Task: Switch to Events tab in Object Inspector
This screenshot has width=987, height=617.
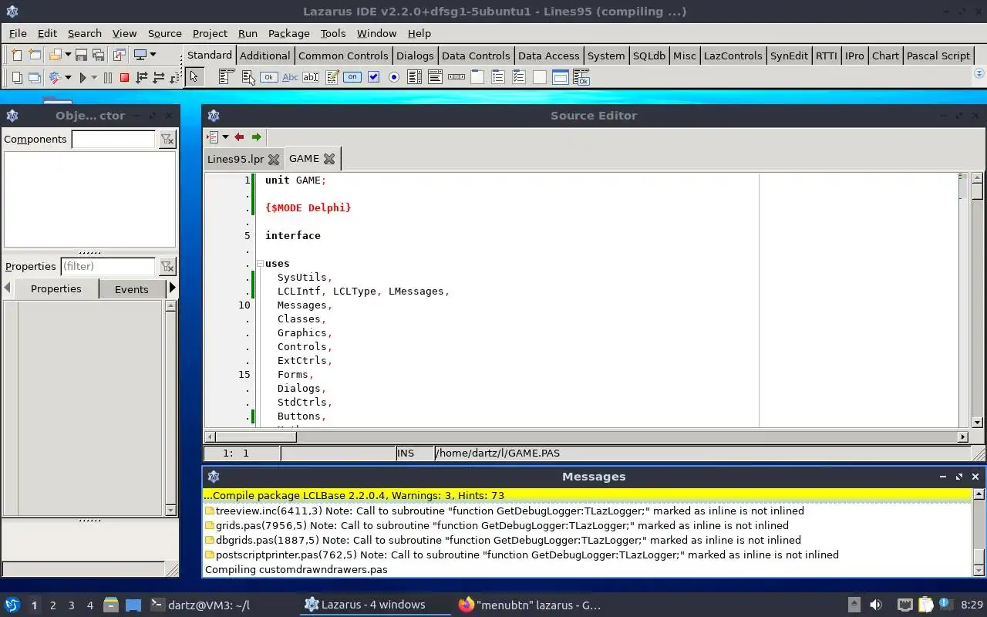Action: click(x=131, y=289)
